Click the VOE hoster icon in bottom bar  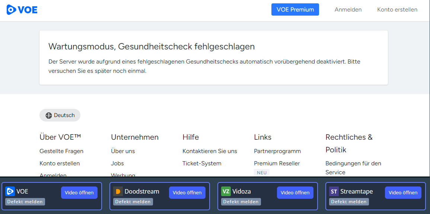[10, 191]
